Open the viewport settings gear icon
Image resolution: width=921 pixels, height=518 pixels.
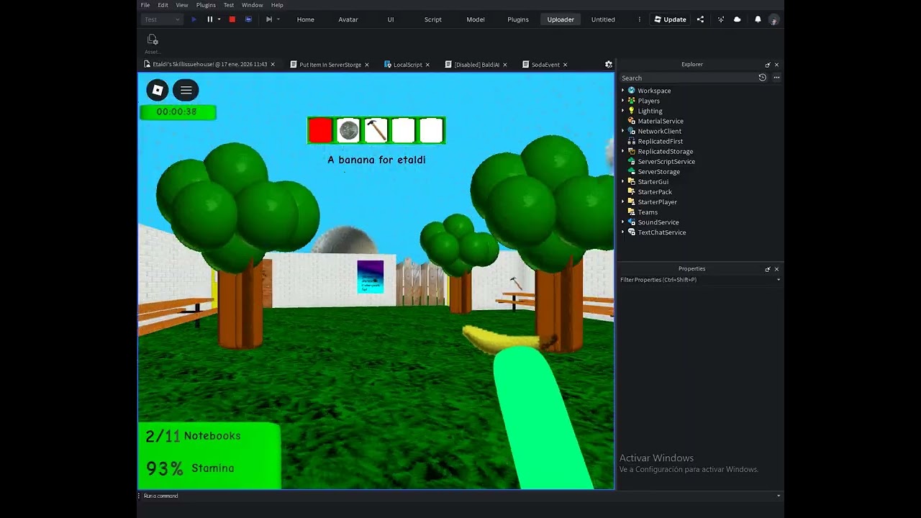tap(608, 65)
